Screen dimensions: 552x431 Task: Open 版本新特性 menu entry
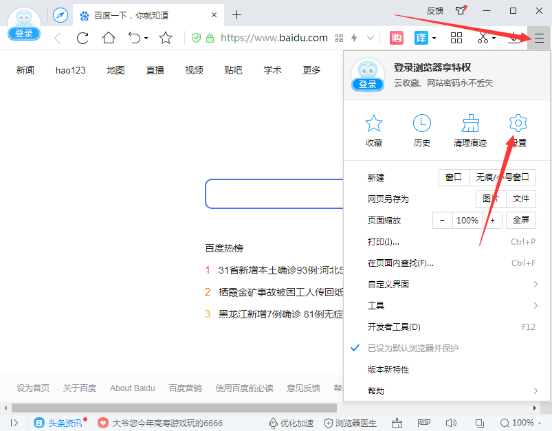[x=446, y=369]
